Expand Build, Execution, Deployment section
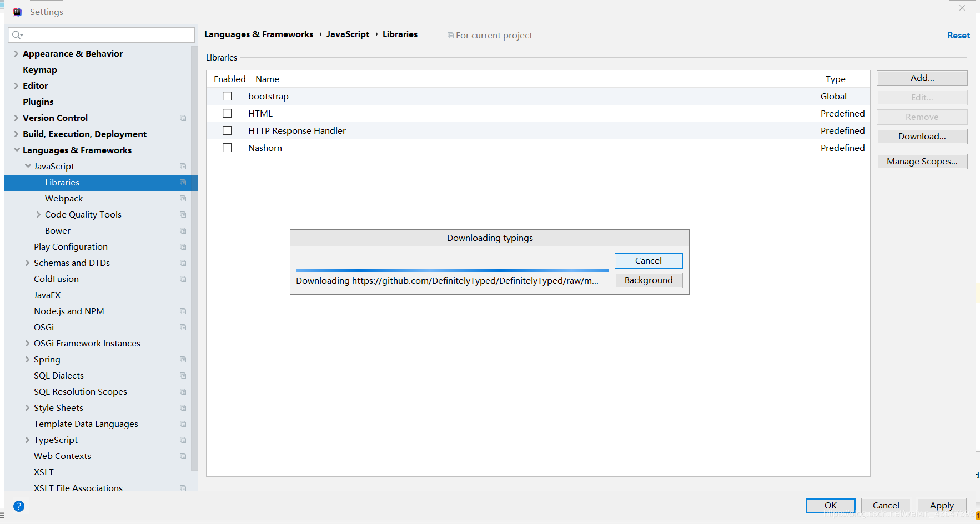The image size is (980, 524). tap(16, 134)
